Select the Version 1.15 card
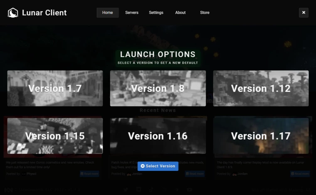The width and height of the screenshot is (316, 195). (55, 136)
